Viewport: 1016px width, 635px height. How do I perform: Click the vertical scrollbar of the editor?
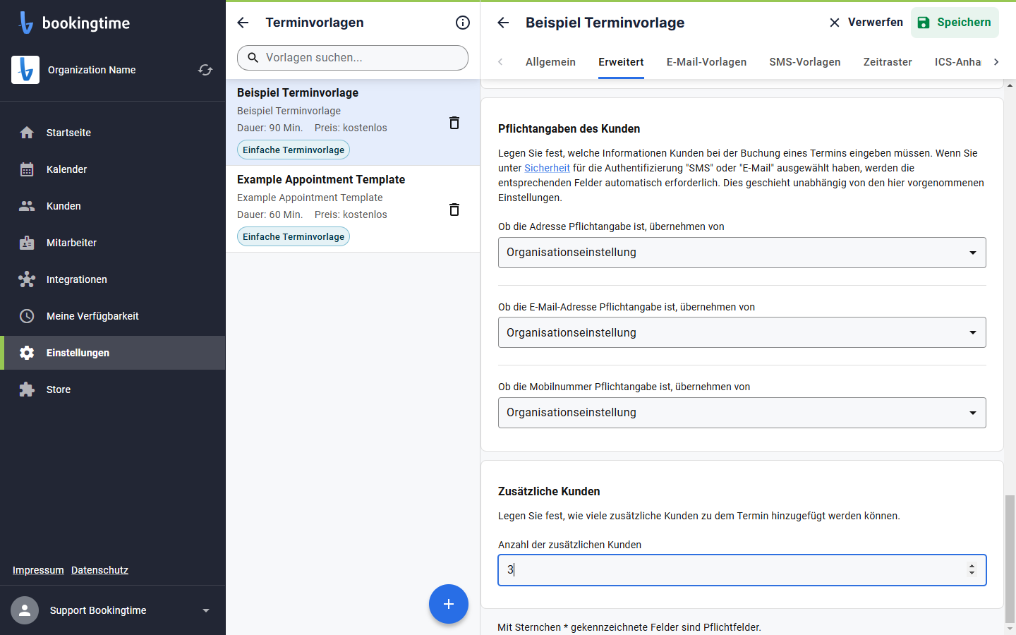1010,557
